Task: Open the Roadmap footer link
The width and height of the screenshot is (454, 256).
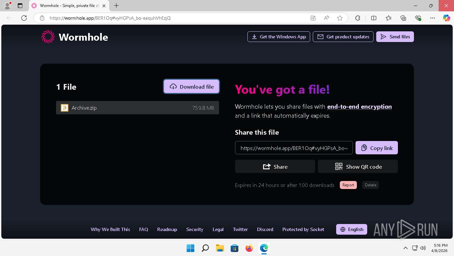Action: click(x=167, y=229)
